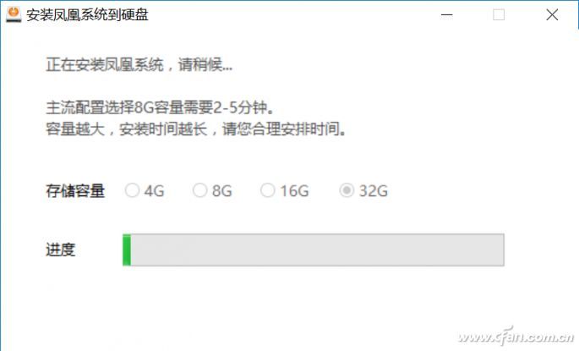579x351 pixels.
Task: Close the 安装凤凰系统到硬盘 window
Action: [x=552, y=14]
